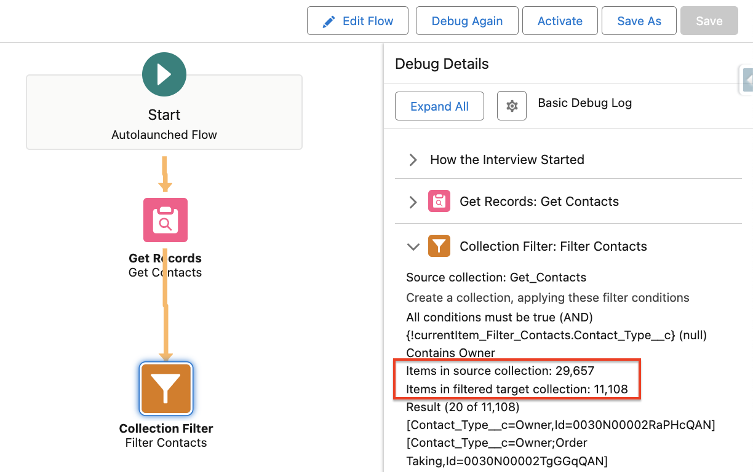Viewport: 753px width, 472px height.
Task: Expand All debug log sections
Action: 439,106
